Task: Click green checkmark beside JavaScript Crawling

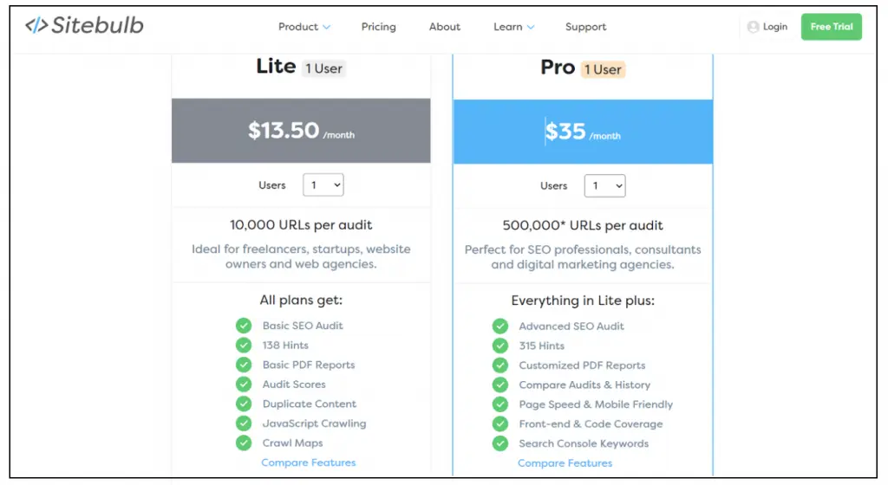Action: coord(244,424)
